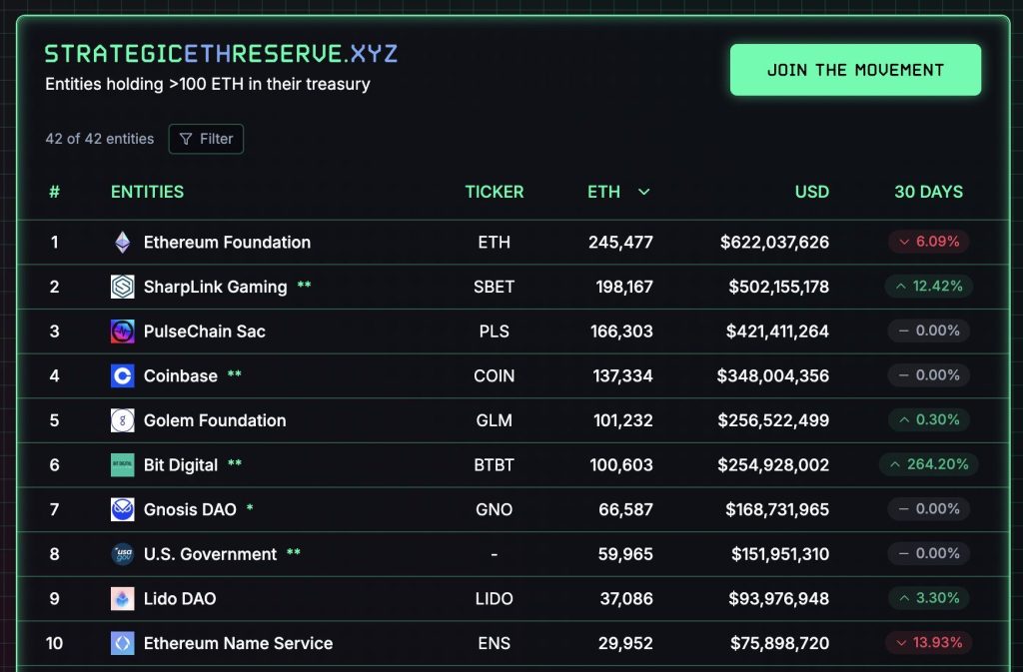This screenshot has height=672, width=1023.
Task: Click SharpLink Gaming's 12.42% change badge
Action: coord(928,287)
